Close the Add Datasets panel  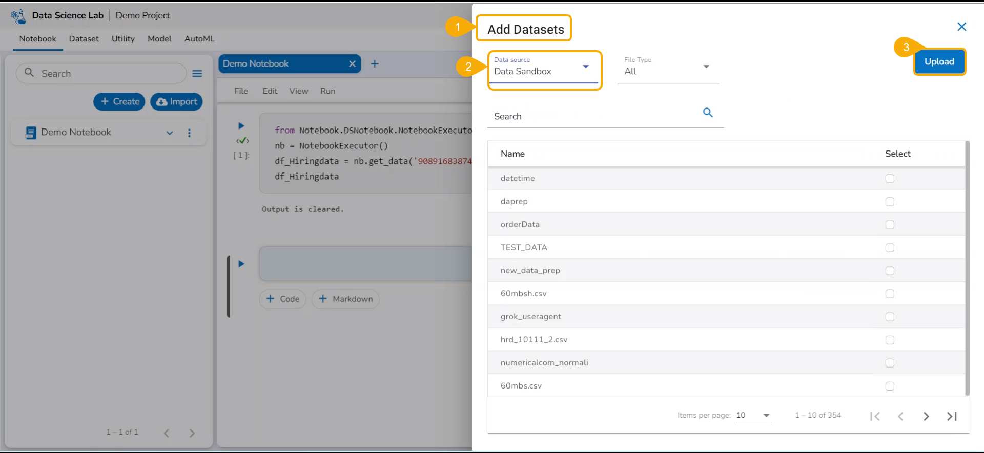click(x=961, y=27)
